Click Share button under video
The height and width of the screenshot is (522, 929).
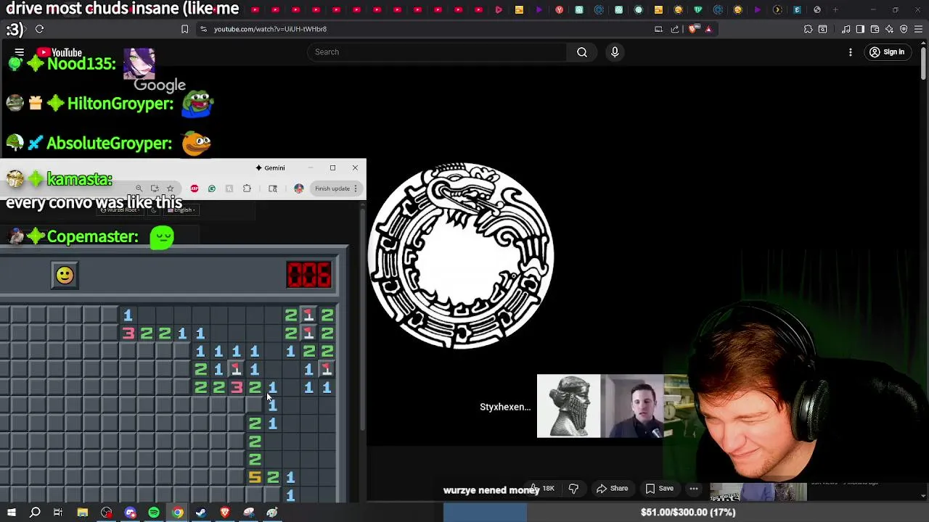click(612, 489)
